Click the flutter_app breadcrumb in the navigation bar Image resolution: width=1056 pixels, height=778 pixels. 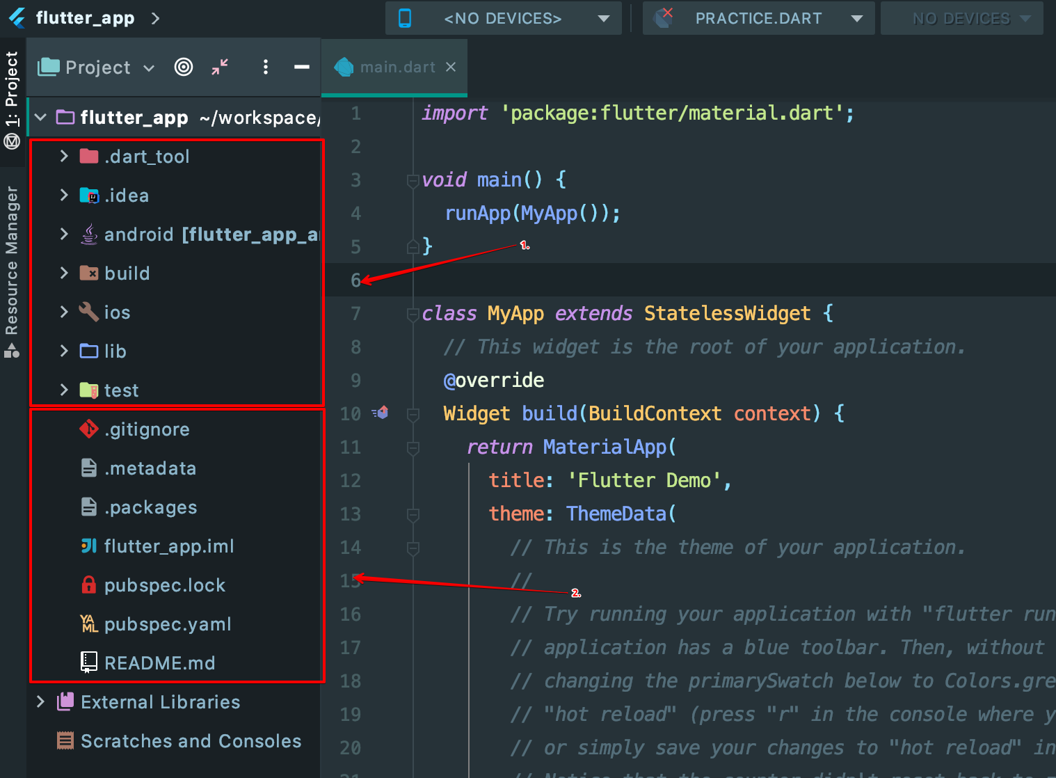[x=85, y=18]
